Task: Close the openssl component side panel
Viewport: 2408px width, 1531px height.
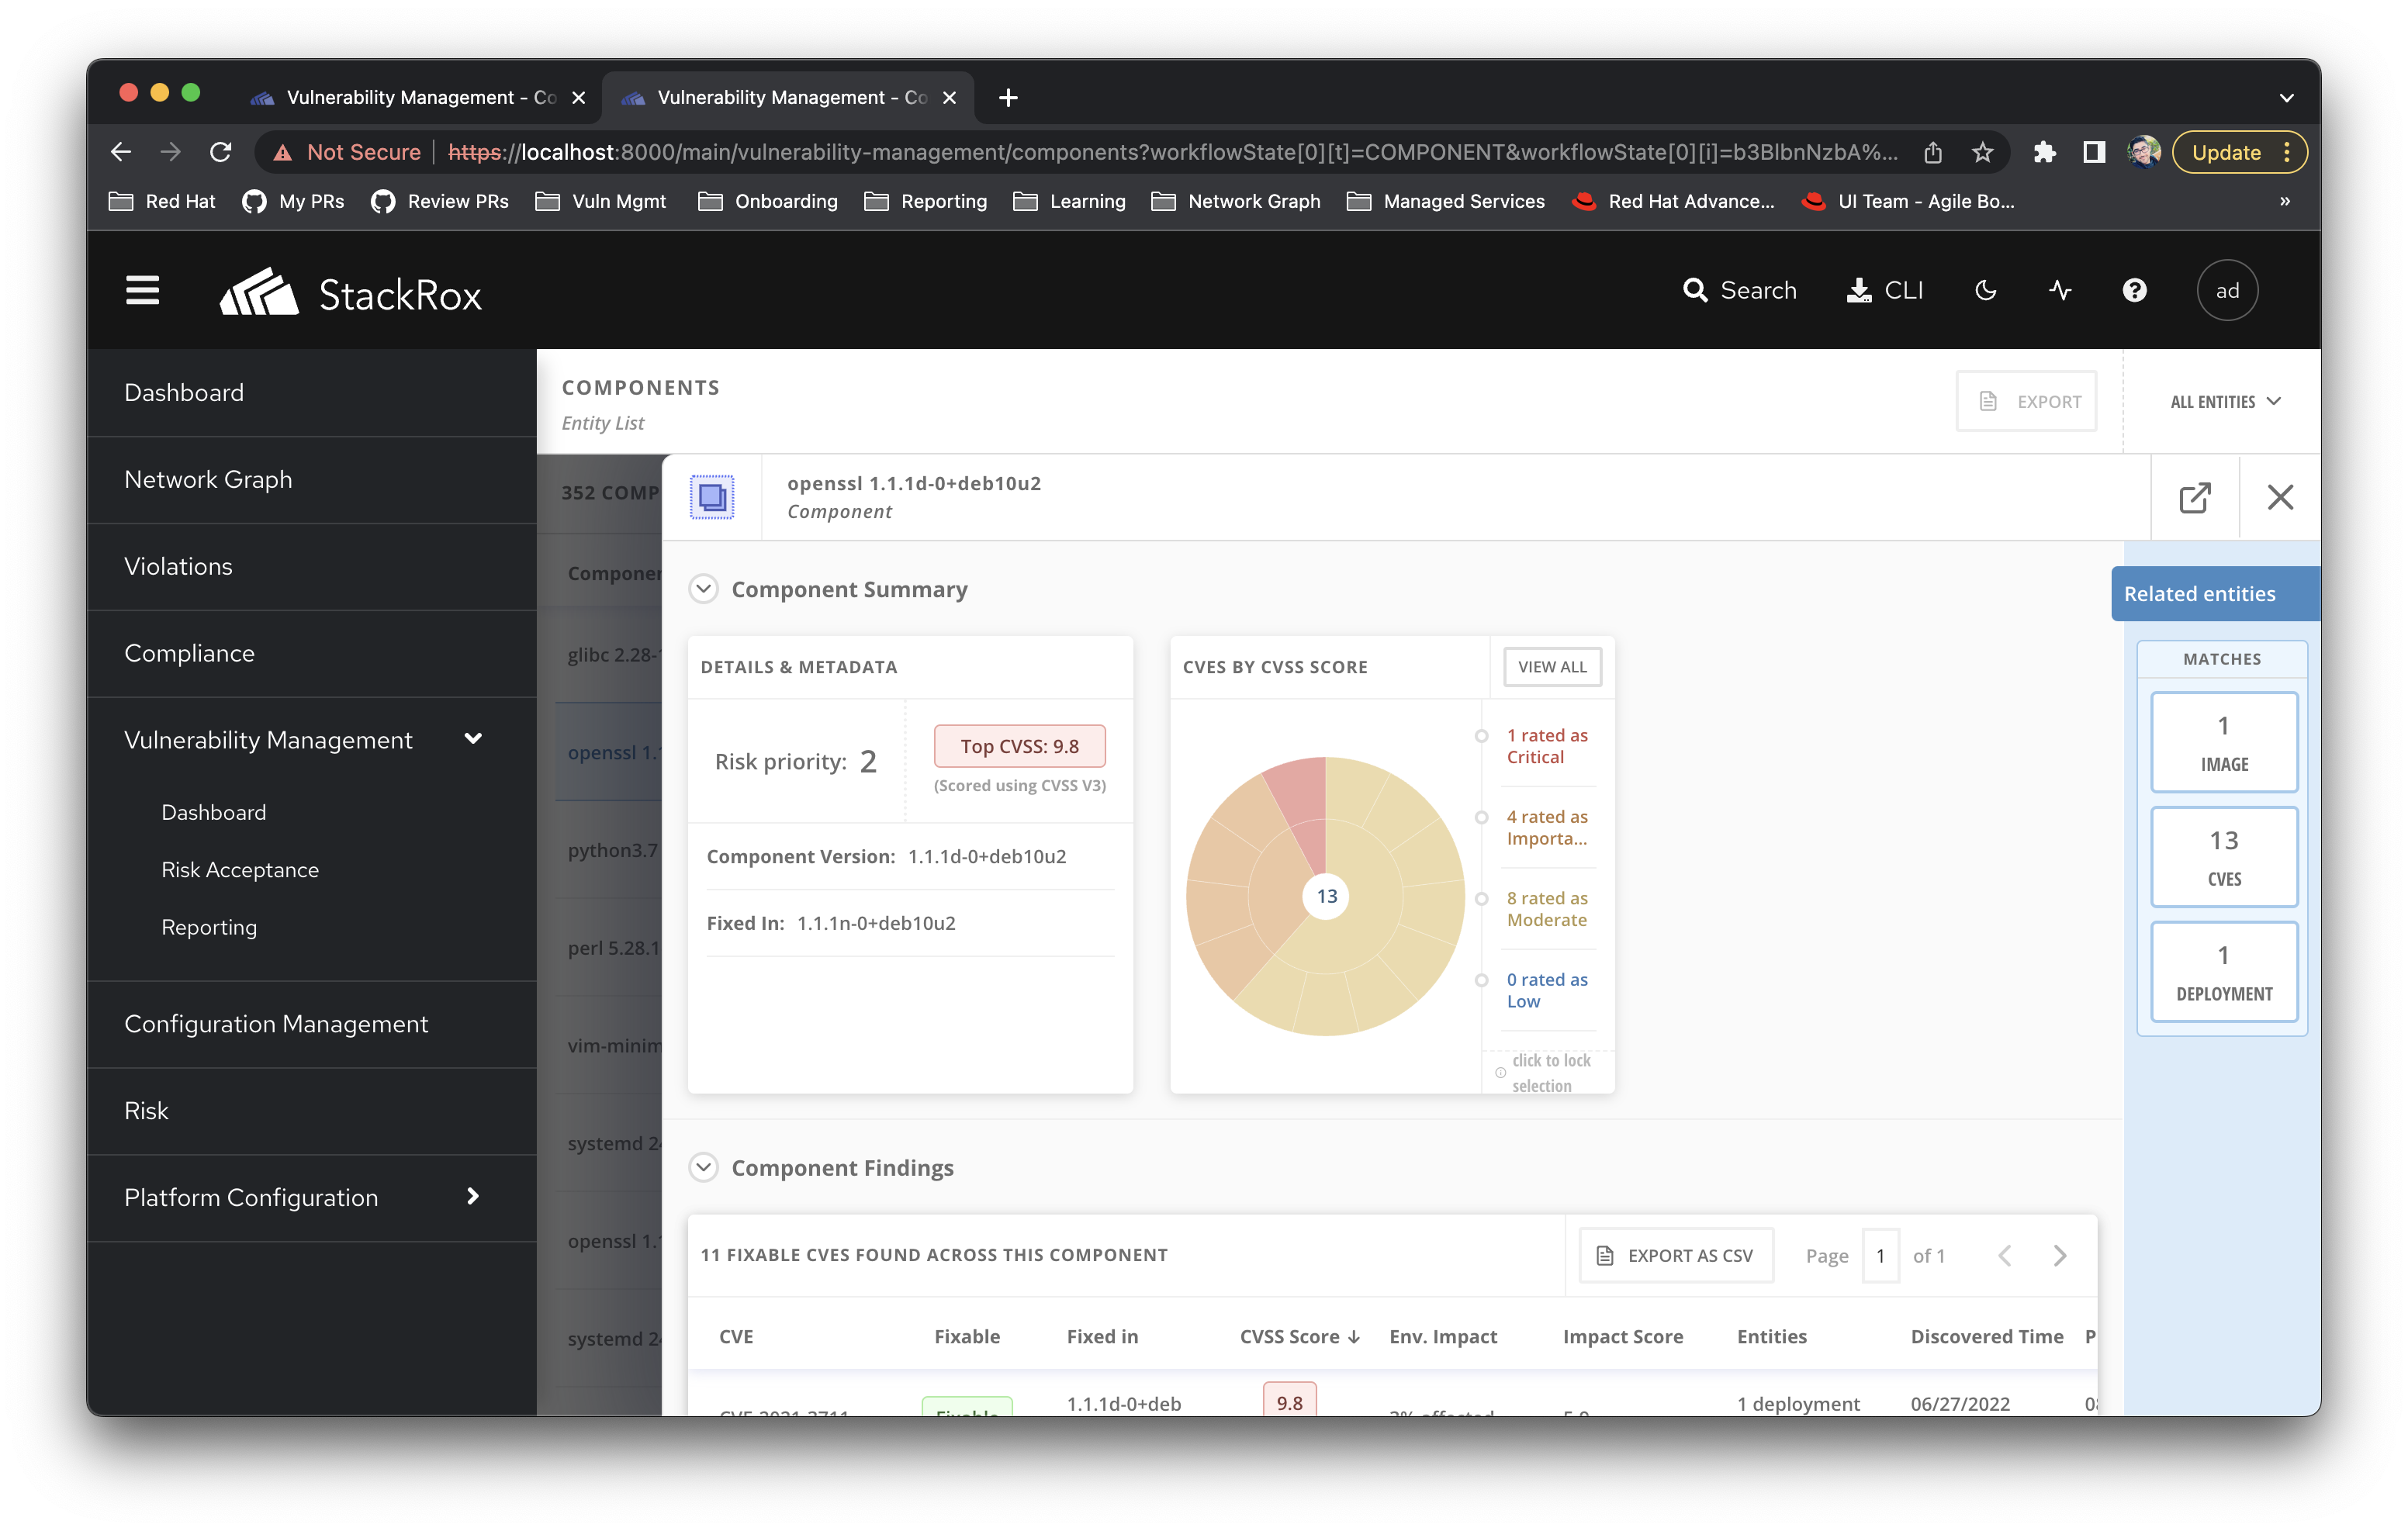Action: 2280,497
